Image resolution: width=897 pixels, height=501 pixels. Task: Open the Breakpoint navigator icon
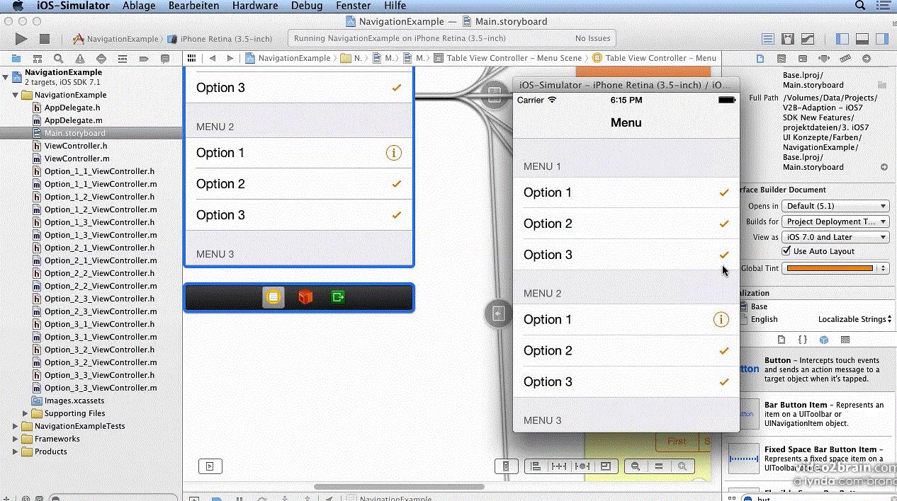[143, 59]
